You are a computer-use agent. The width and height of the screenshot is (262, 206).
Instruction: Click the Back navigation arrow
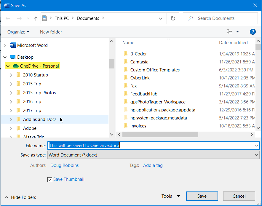click(x=8, y=18)
